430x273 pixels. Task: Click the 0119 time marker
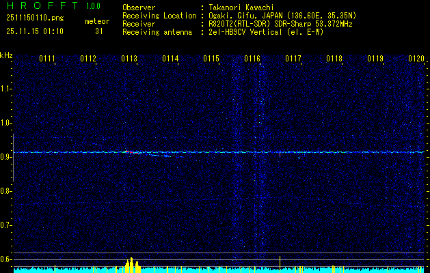coord(375,59)
